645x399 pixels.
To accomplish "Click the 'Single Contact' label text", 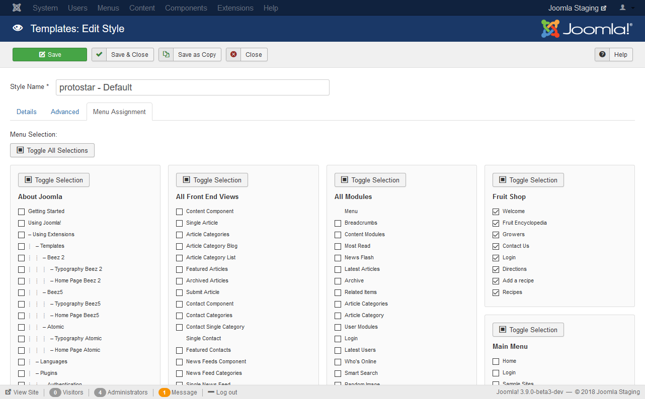I will (x=204, y=338).
